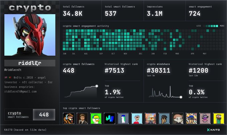Select the duck with propeller cap avatar
227x135 pixels.
[x=96, y=119]
